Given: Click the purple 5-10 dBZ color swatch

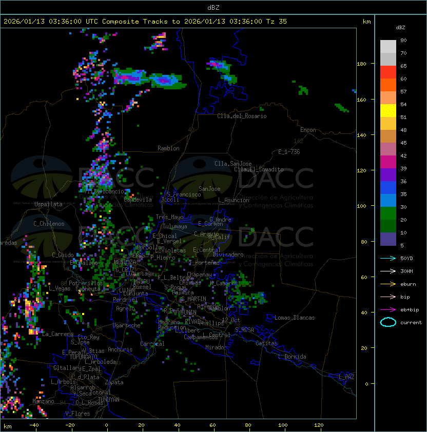Looking at the screenshot, I should (388, 239).
